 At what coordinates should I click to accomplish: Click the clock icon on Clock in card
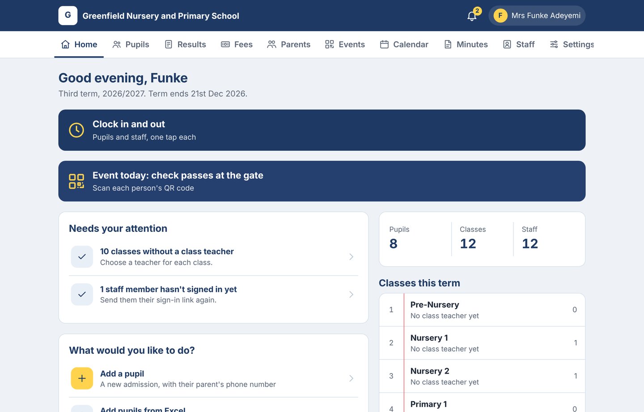click(76, 130)
